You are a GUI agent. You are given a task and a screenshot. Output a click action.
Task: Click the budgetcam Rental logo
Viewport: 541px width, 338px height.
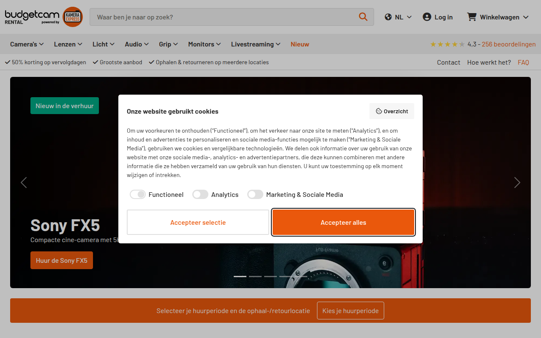(32, 17)
